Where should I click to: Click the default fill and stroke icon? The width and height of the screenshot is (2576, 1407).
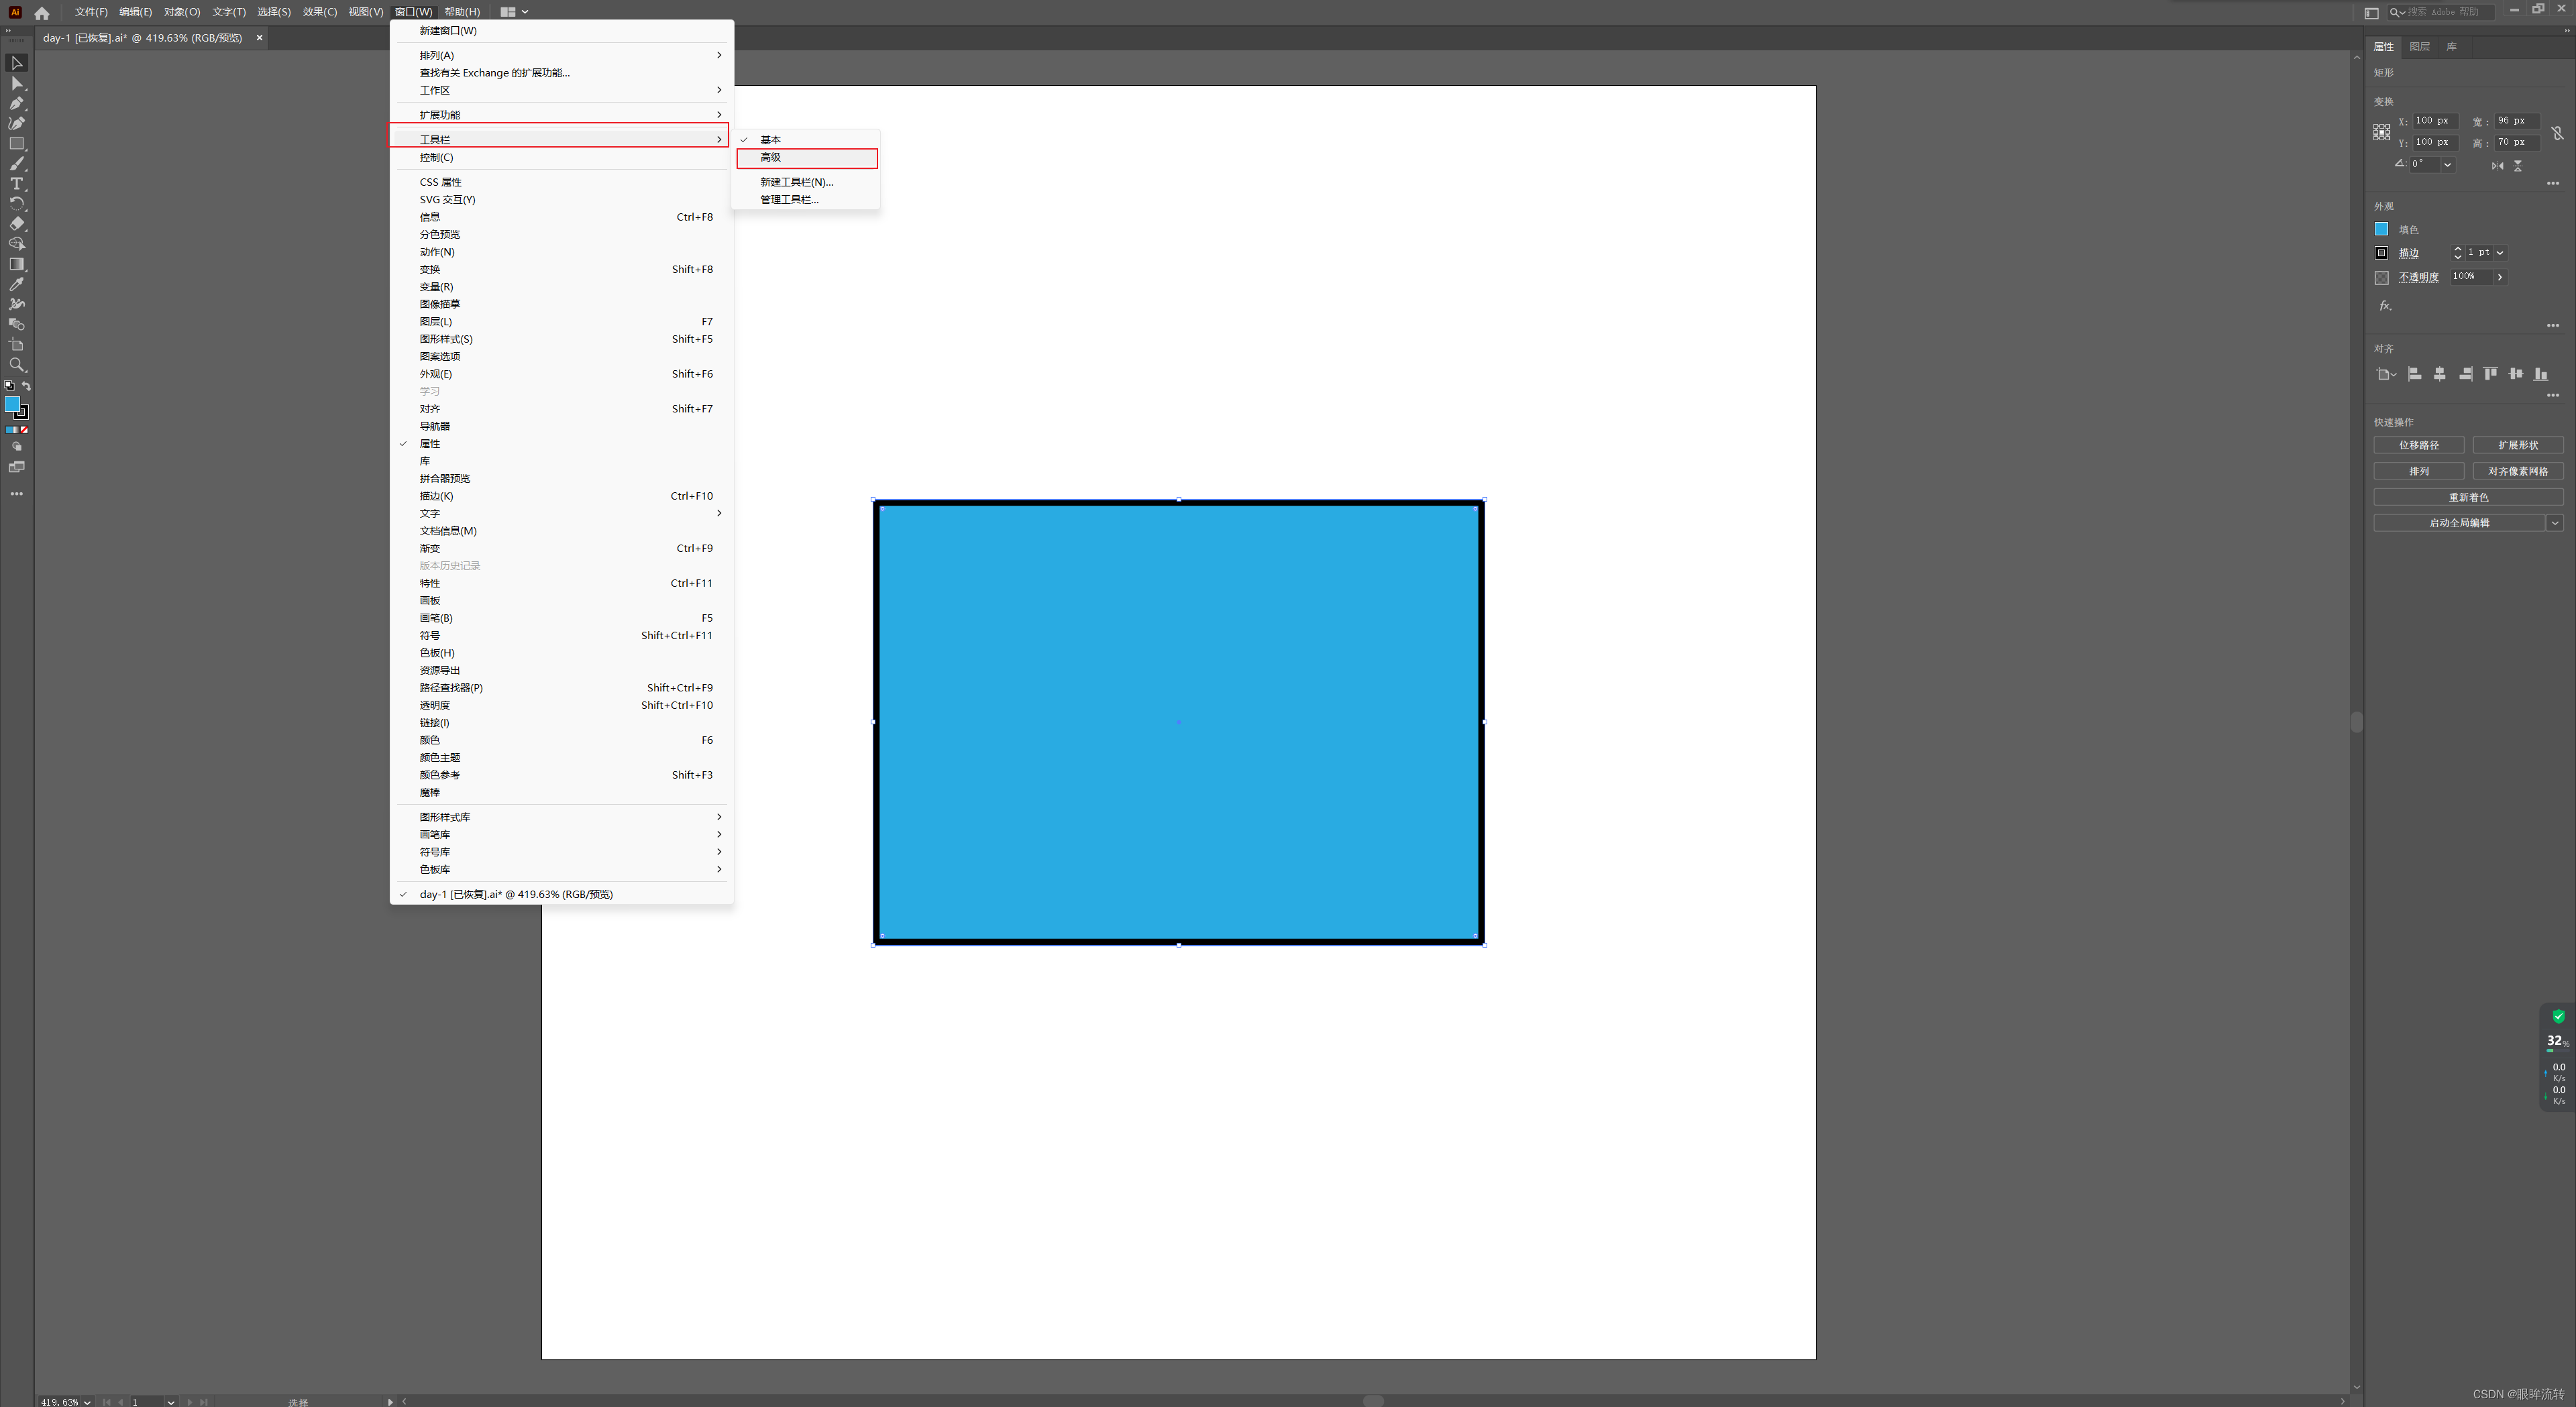pos(9,386)
